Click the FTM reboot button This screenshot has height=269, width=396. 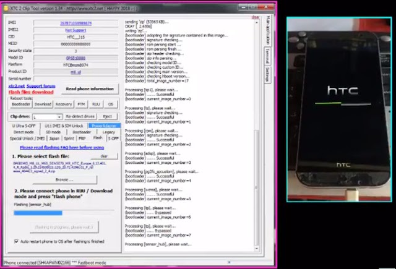pyautogui.click(x=81, y=104)
